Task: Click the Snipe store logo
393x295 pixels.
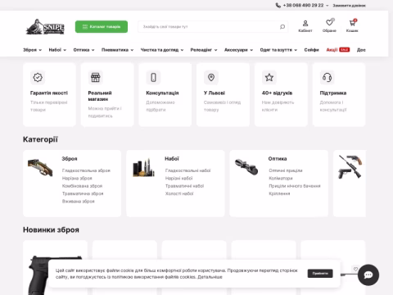Action: [45, 27]
